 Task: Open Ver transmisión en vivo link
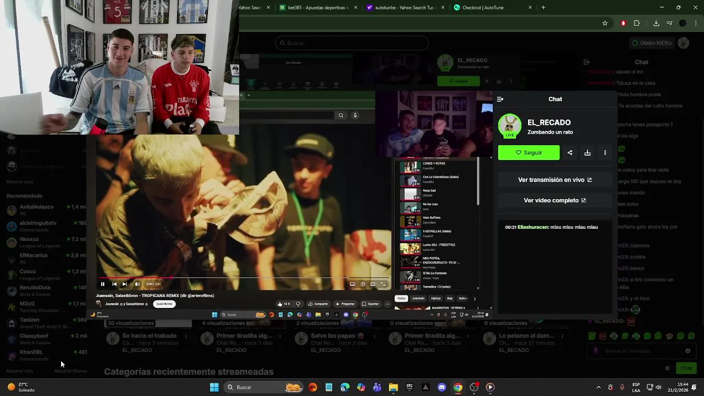pos(555,180)
